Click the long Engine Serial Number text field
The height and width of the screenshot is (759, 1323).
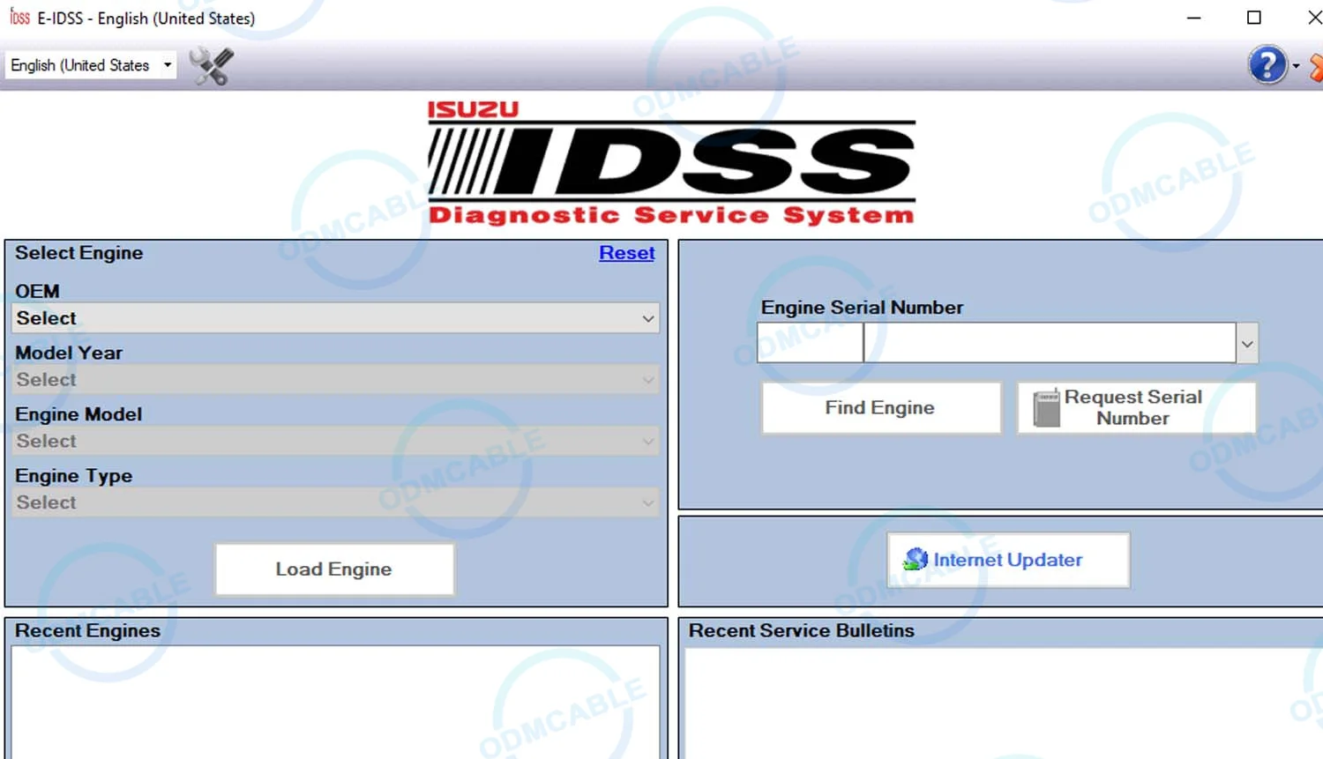click(x=1050, y=343)
